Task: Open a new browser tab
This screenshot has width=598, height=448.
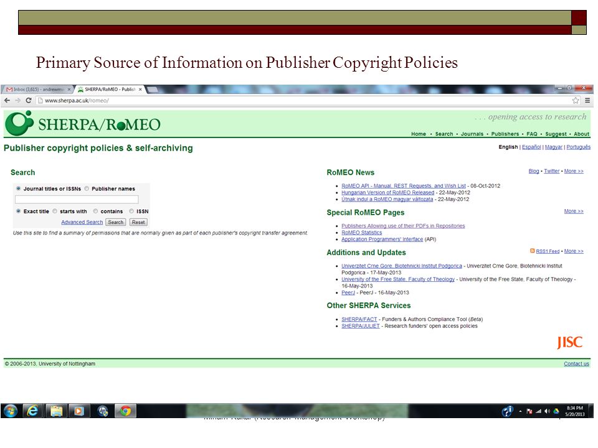Action: (152, 89)
